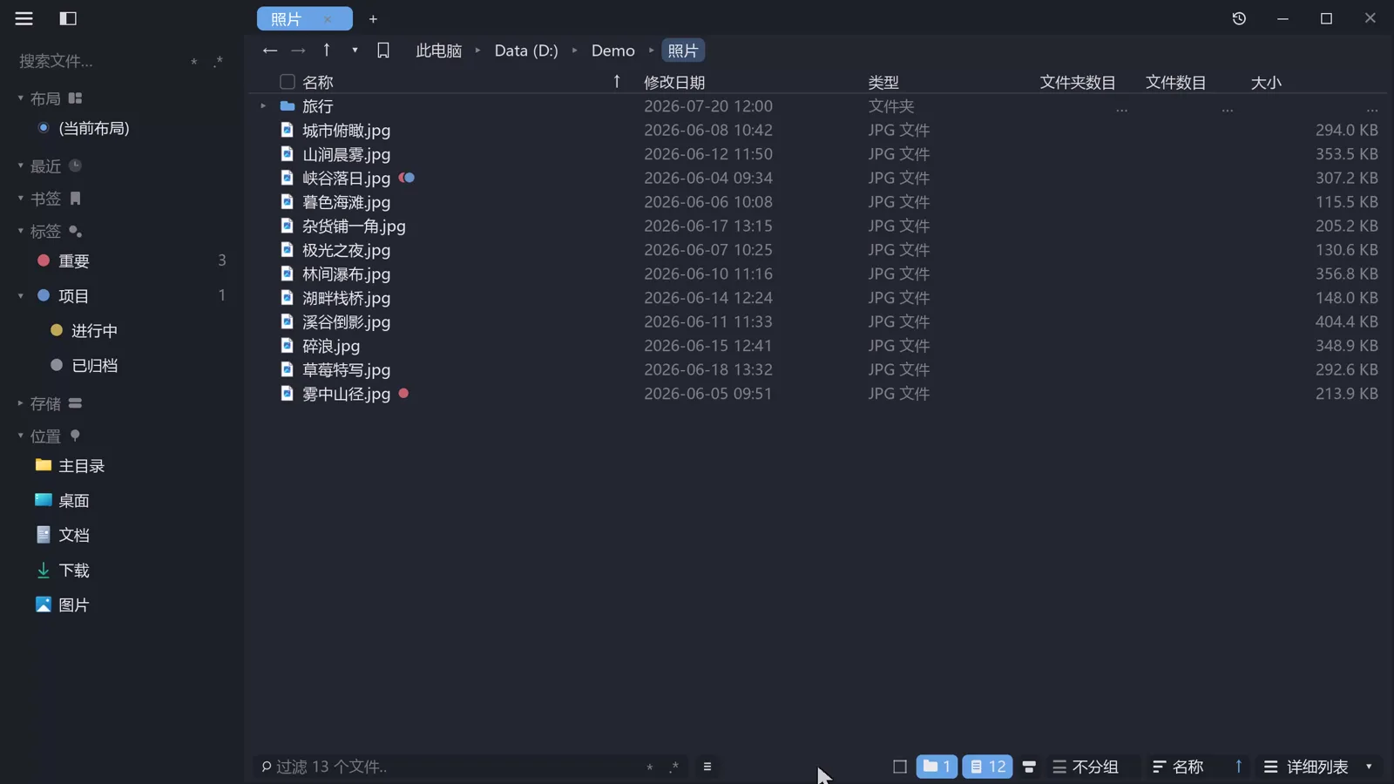Click the 搜索文件 search field
Viewport: 1394px width, 784px height.
[x=100, y=61]
